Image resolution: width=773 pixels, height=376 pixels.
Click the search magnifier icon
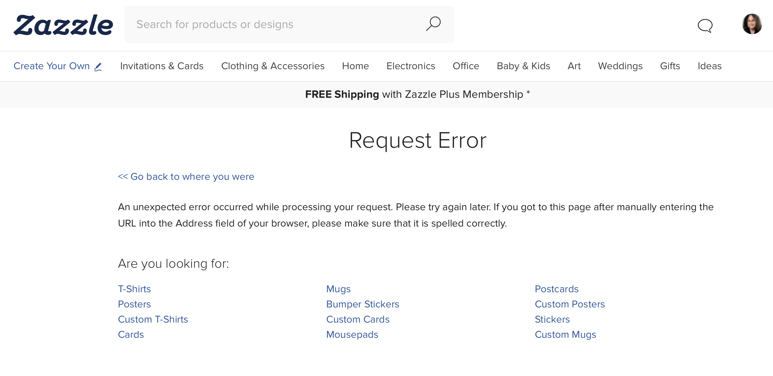pos(433,24)
